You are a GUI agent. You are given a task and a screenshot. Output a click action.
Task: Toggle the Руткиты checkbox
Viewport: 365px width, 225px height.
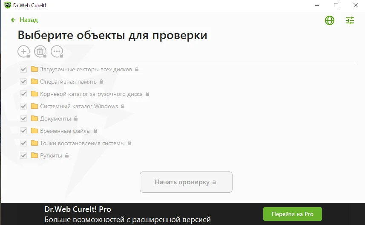point(23,155)
